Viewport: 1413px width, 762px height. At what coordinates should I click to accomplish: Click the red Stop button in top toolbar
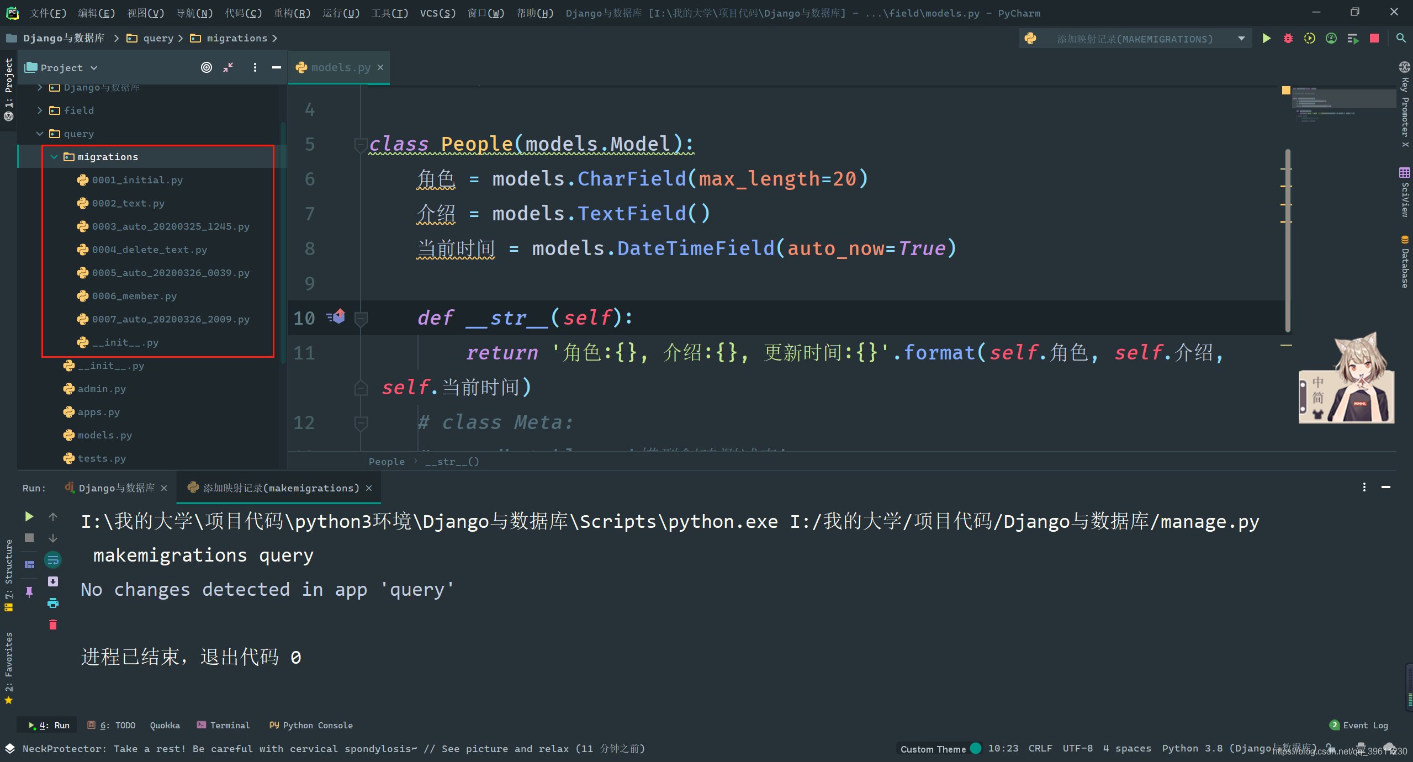[x=1374, y=39]
